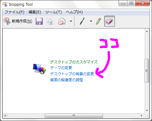
Task: Send the snip via the envelope icon
Action: coord(62,21)
